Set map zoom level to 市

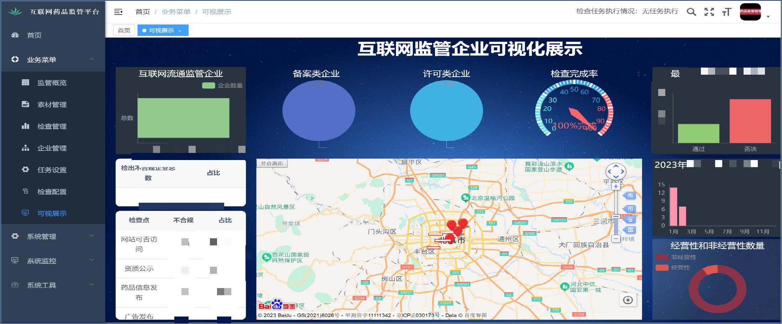pos(630,209)
